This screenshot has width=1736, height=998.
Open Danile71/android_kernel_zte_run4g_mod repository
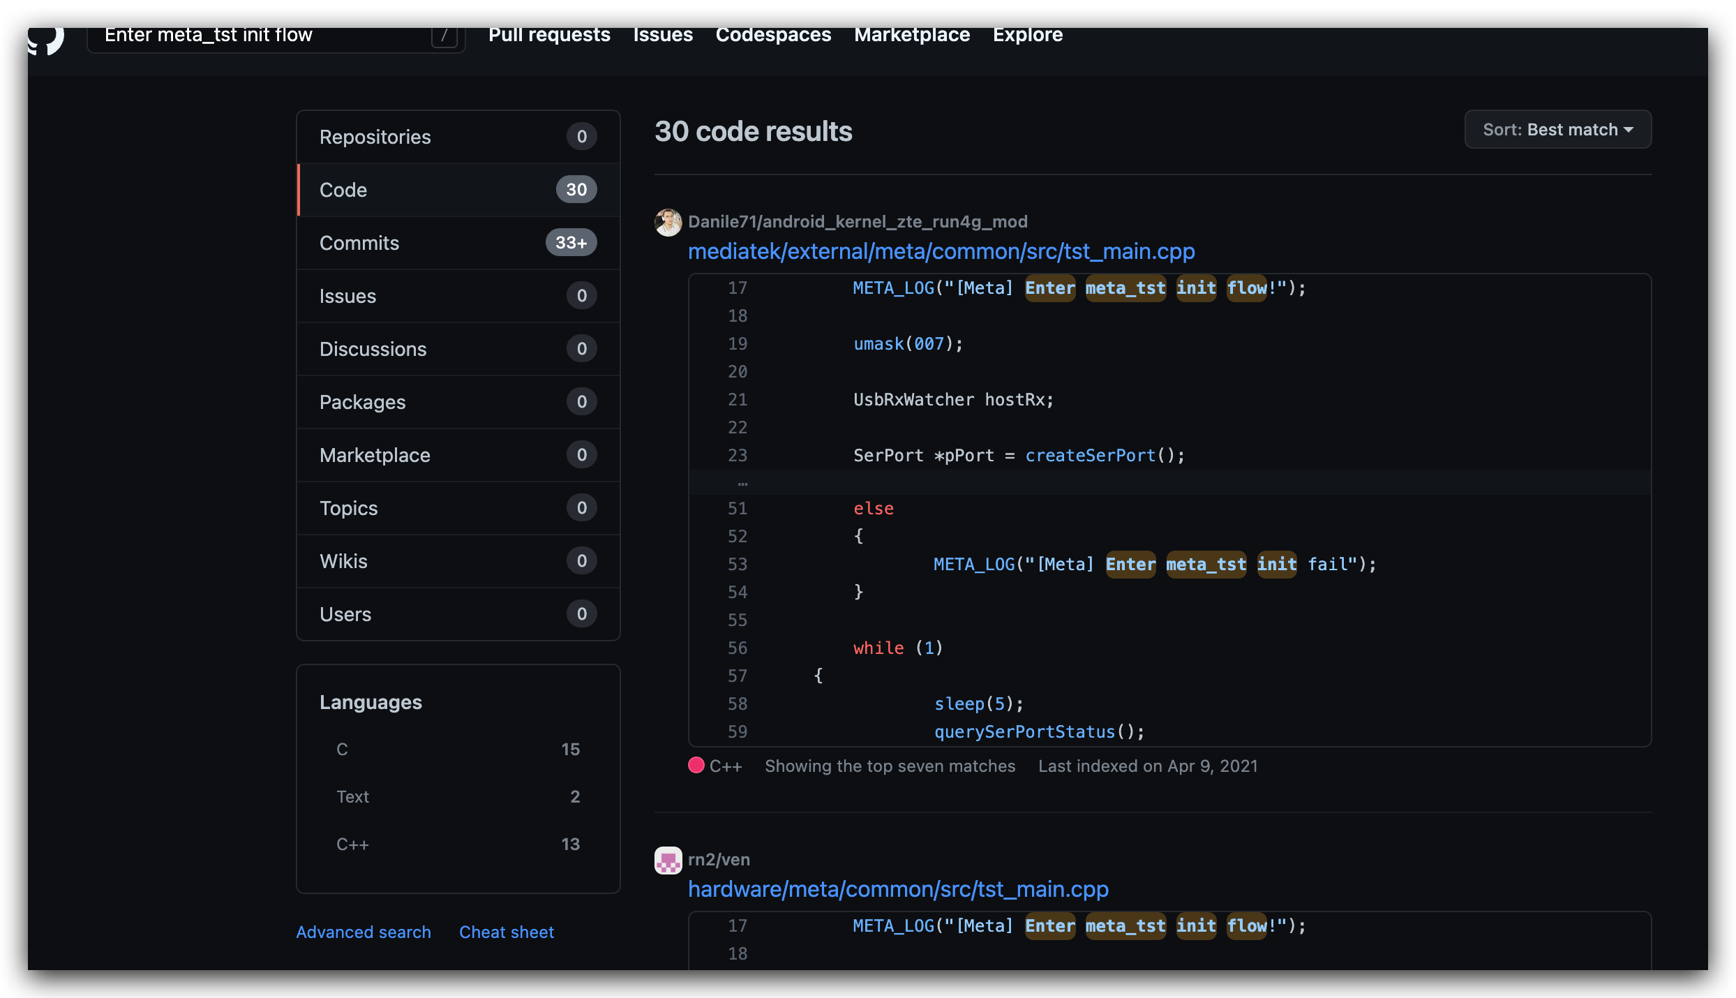tap(857, 222)
